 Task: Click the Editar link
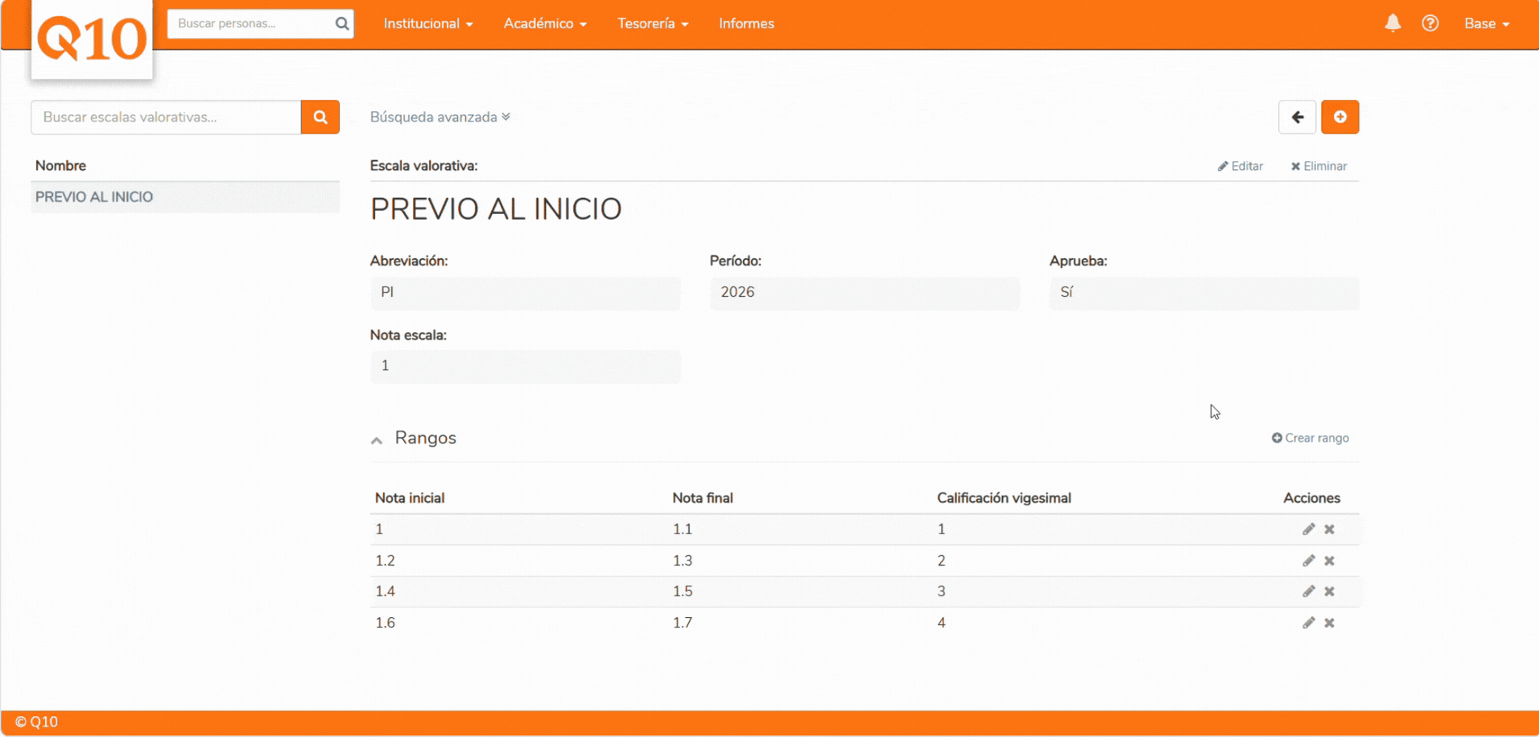[x=1240, y=166]
